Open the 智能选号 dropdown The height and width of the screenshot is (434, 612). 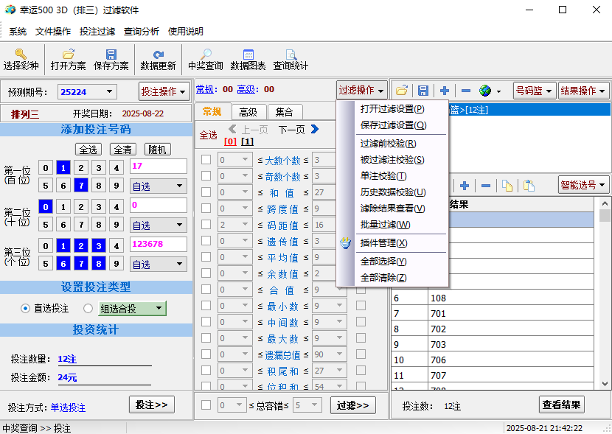tap(583, 185)
